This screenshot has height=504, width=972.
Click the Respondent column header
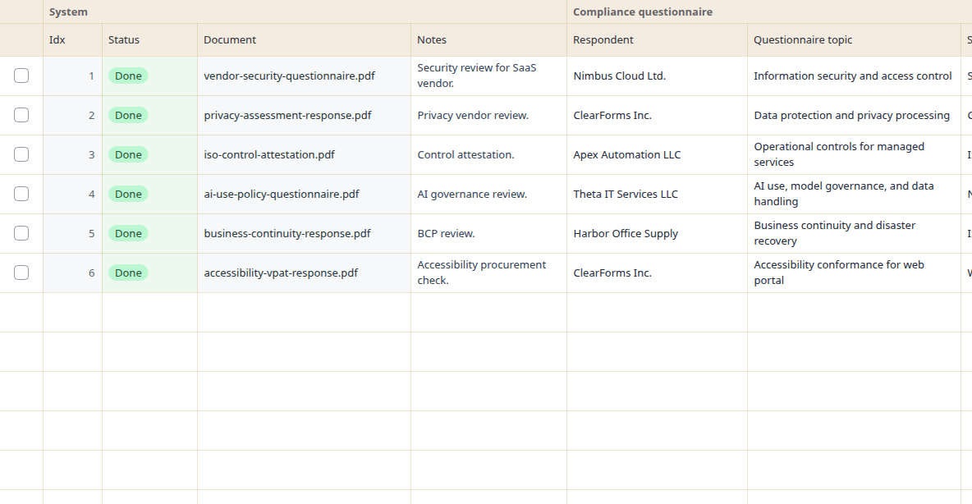[657, 39]
